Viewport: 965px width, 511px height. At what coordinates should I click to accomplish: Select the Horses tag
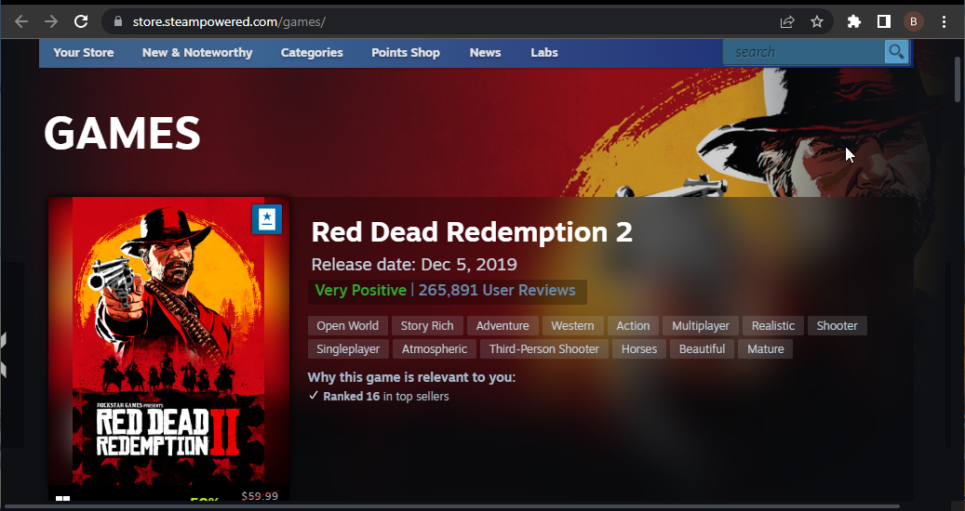coord(638,348)
